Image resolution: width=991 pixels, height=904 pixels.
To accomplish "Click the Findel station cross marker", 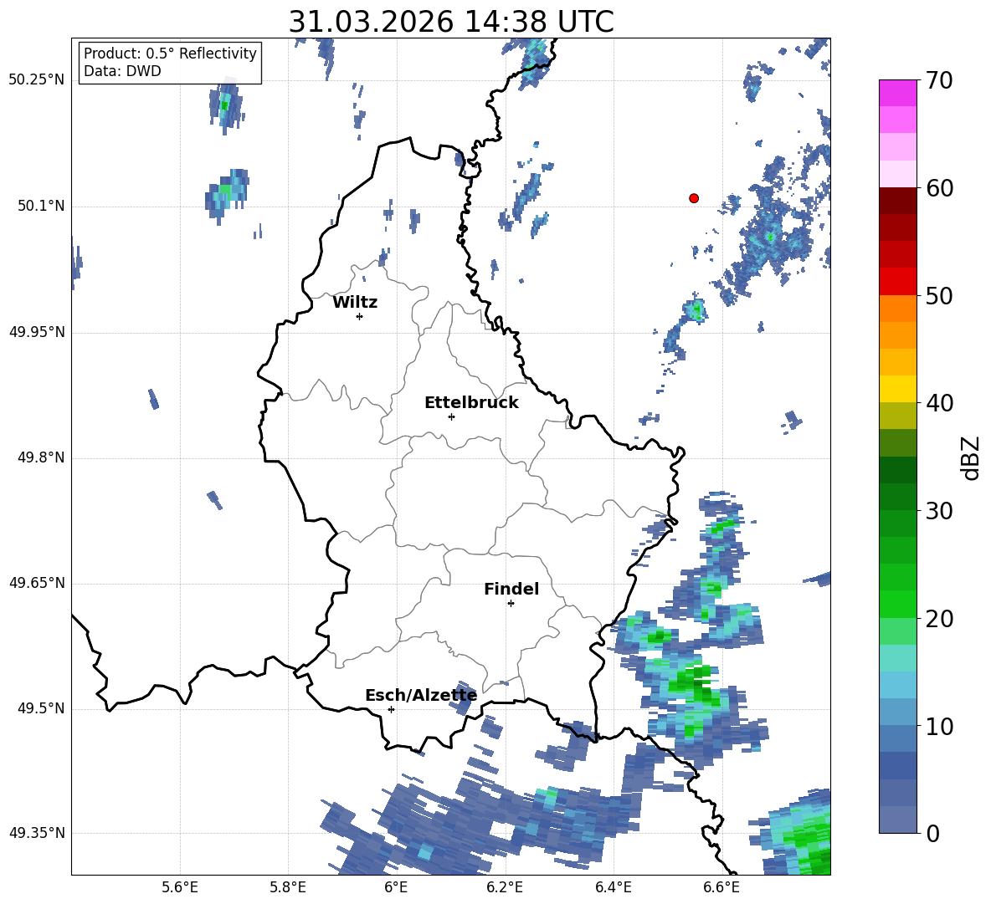I will tap(511, 604).
